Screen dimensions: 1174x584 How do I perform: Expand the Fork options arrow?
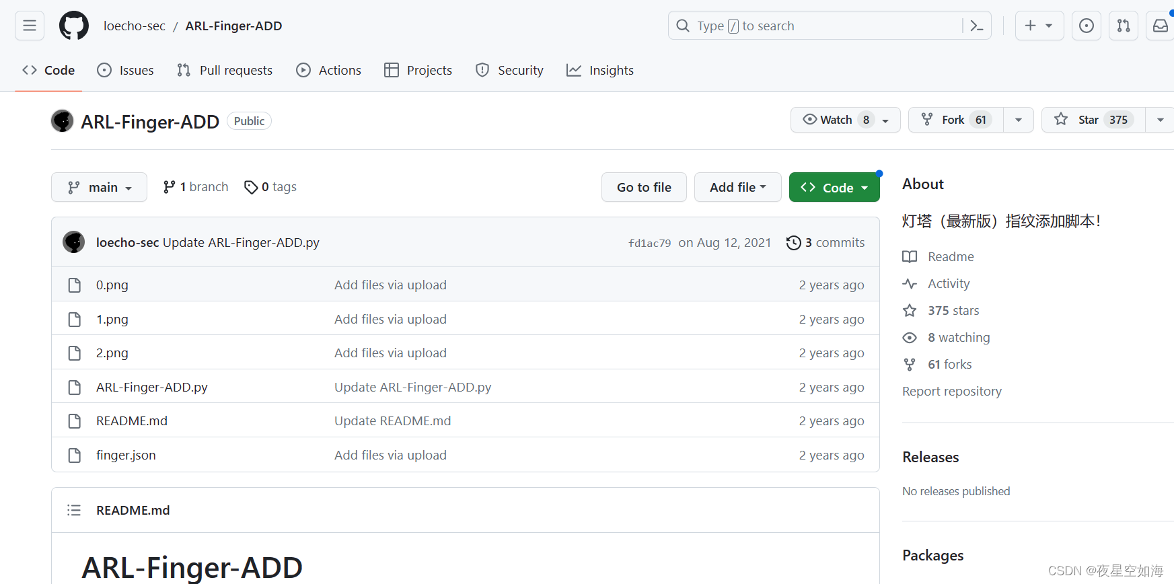[x=1019, y=120]
